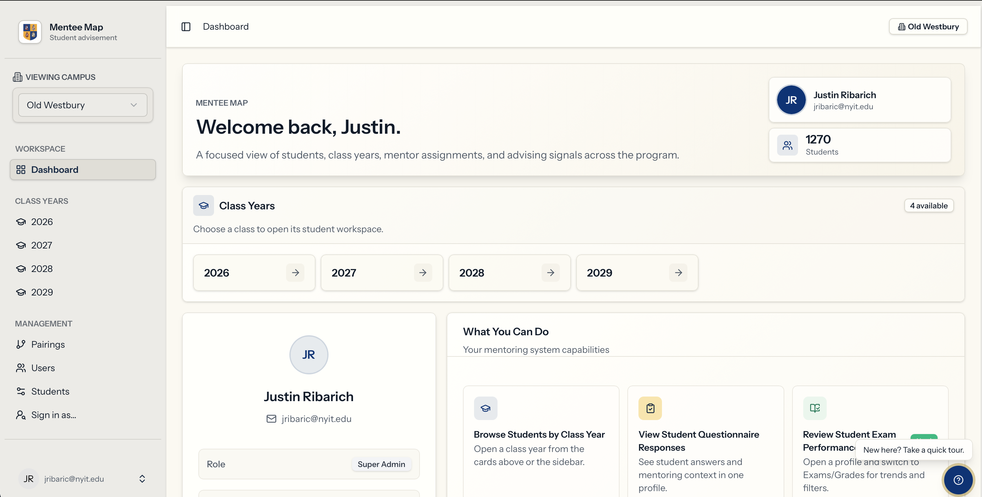Click the Super Admin role badge
The image size is (982, 497).
pyautogui.click(x=381, y=464)
